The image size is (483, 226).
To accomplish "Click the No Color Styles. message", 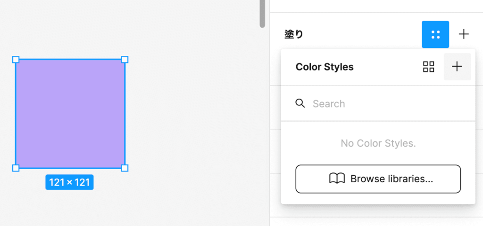I will (x=378, y=143).
